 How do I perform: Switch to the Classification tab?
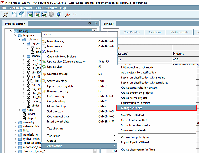click(x=132, y=32)
